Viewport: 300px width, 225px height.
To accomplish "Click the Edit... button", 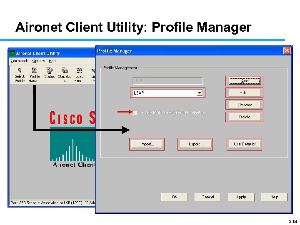I will pyautogui.click(x=245, y=93).
